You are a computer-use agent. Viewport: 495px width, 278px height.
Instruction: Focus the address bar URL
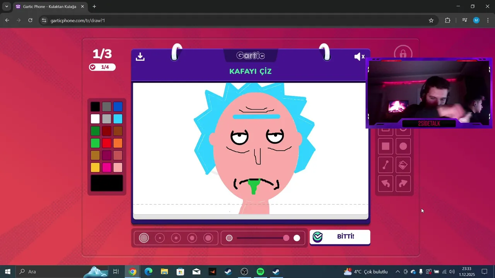point(78,20)
